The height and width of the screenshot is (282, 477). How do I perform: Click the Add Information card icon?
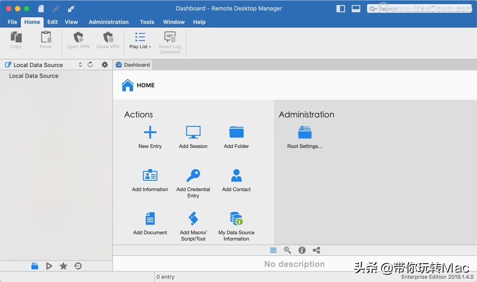point(150,175)
